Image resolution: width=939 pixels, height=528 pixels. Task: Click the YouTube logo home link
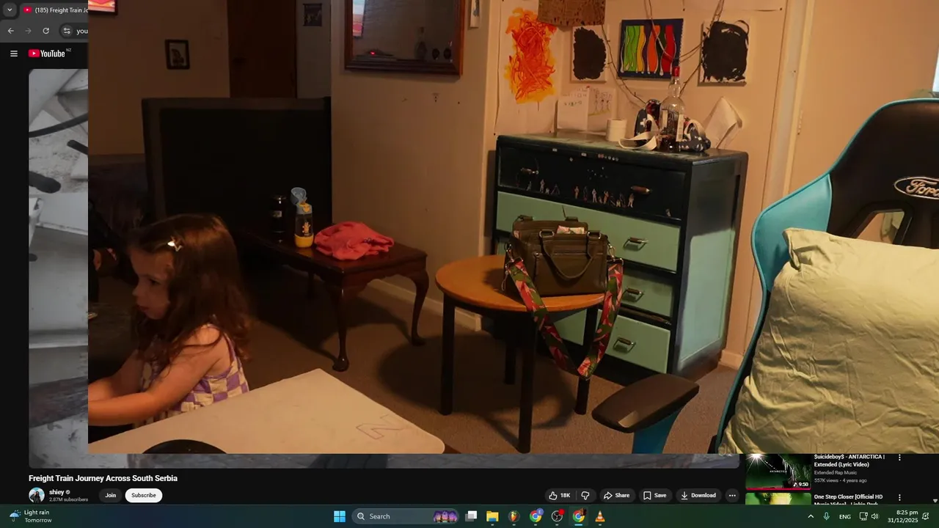(47, 54)
